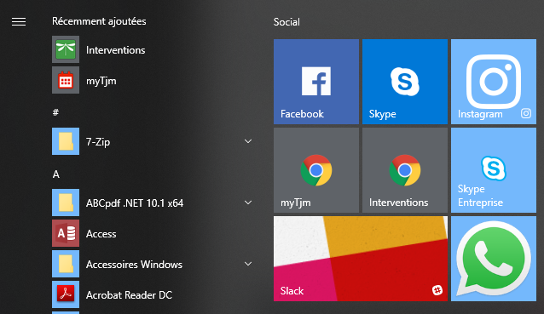Open the Instagram tile
The width and height of the screenshot is (544, 314).
[x=494, y=82]
